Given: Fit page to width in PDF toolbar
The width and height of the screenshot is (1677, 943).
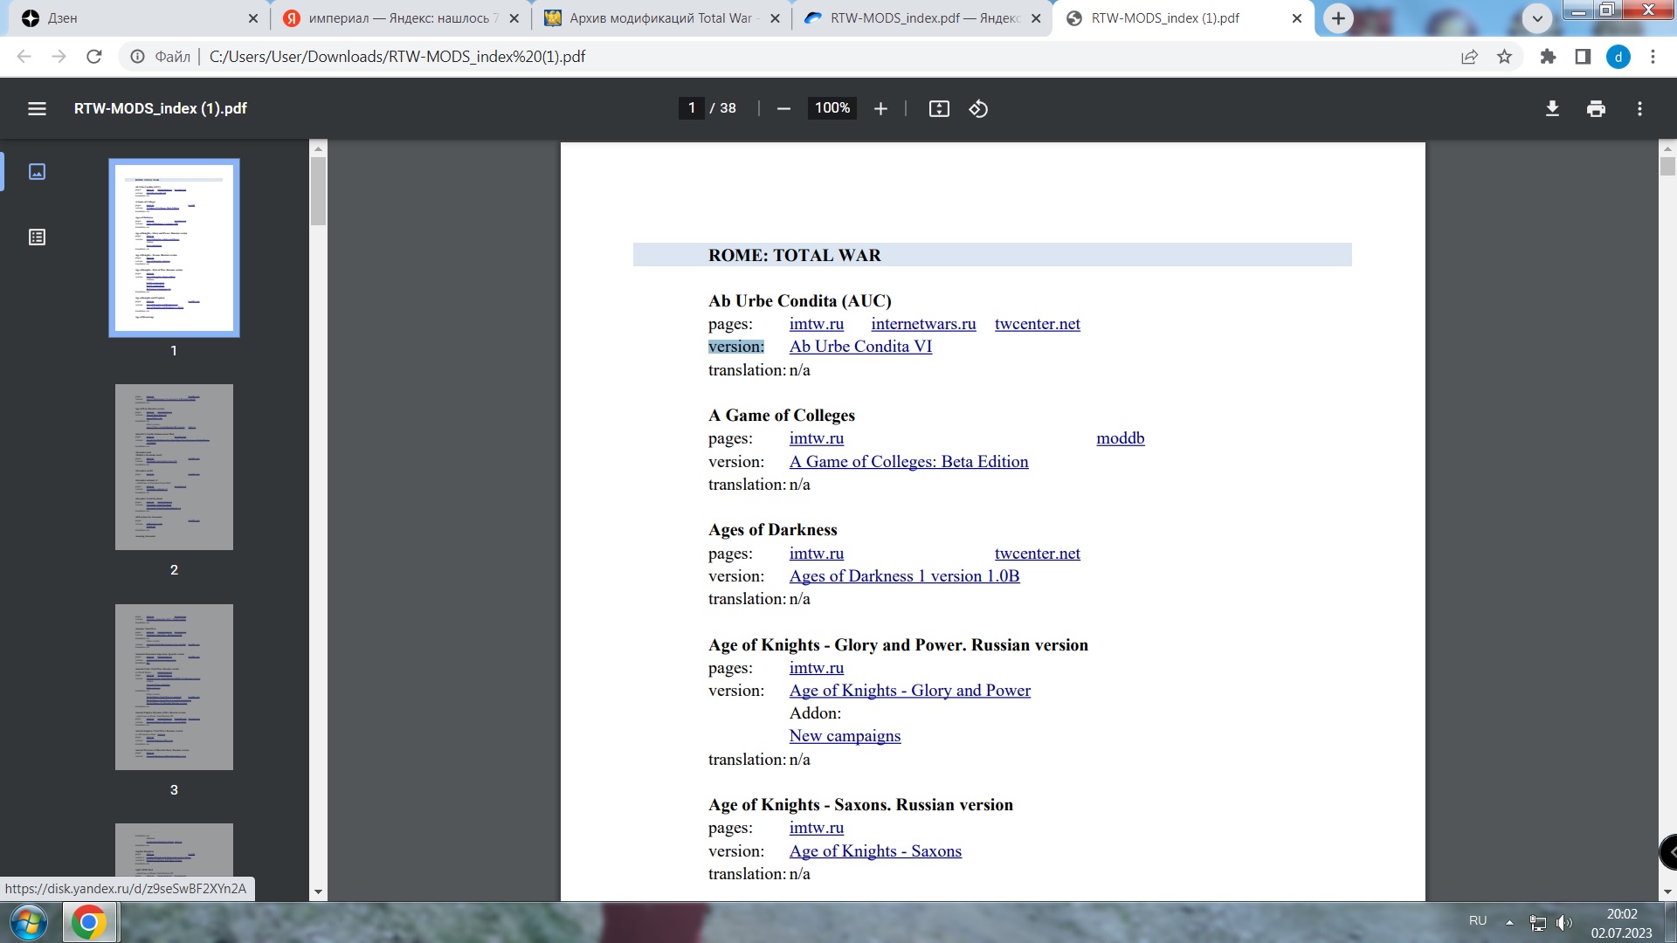Looking at the screenshot, I should [x=939, y=108].
